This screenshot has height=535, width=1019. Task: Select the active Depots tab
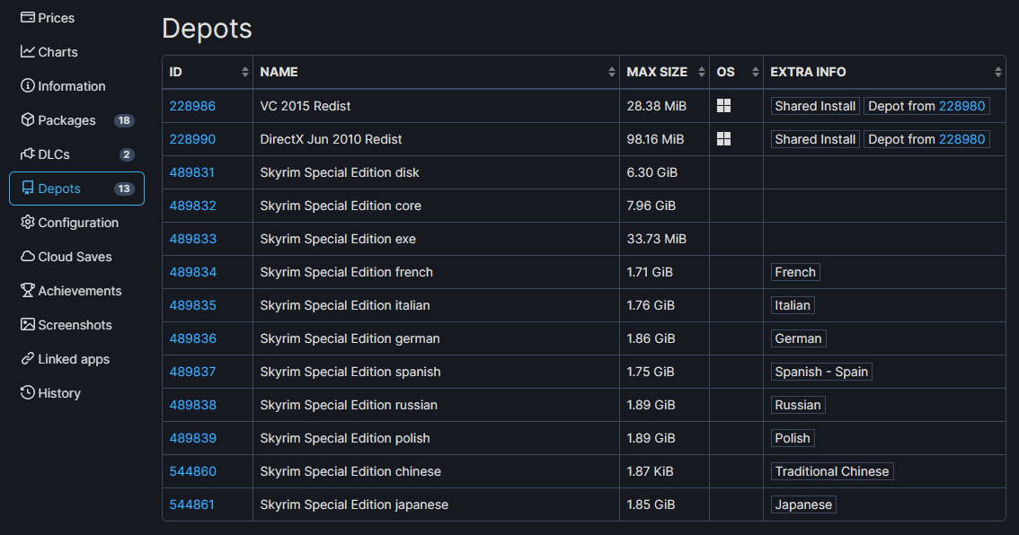76,189
